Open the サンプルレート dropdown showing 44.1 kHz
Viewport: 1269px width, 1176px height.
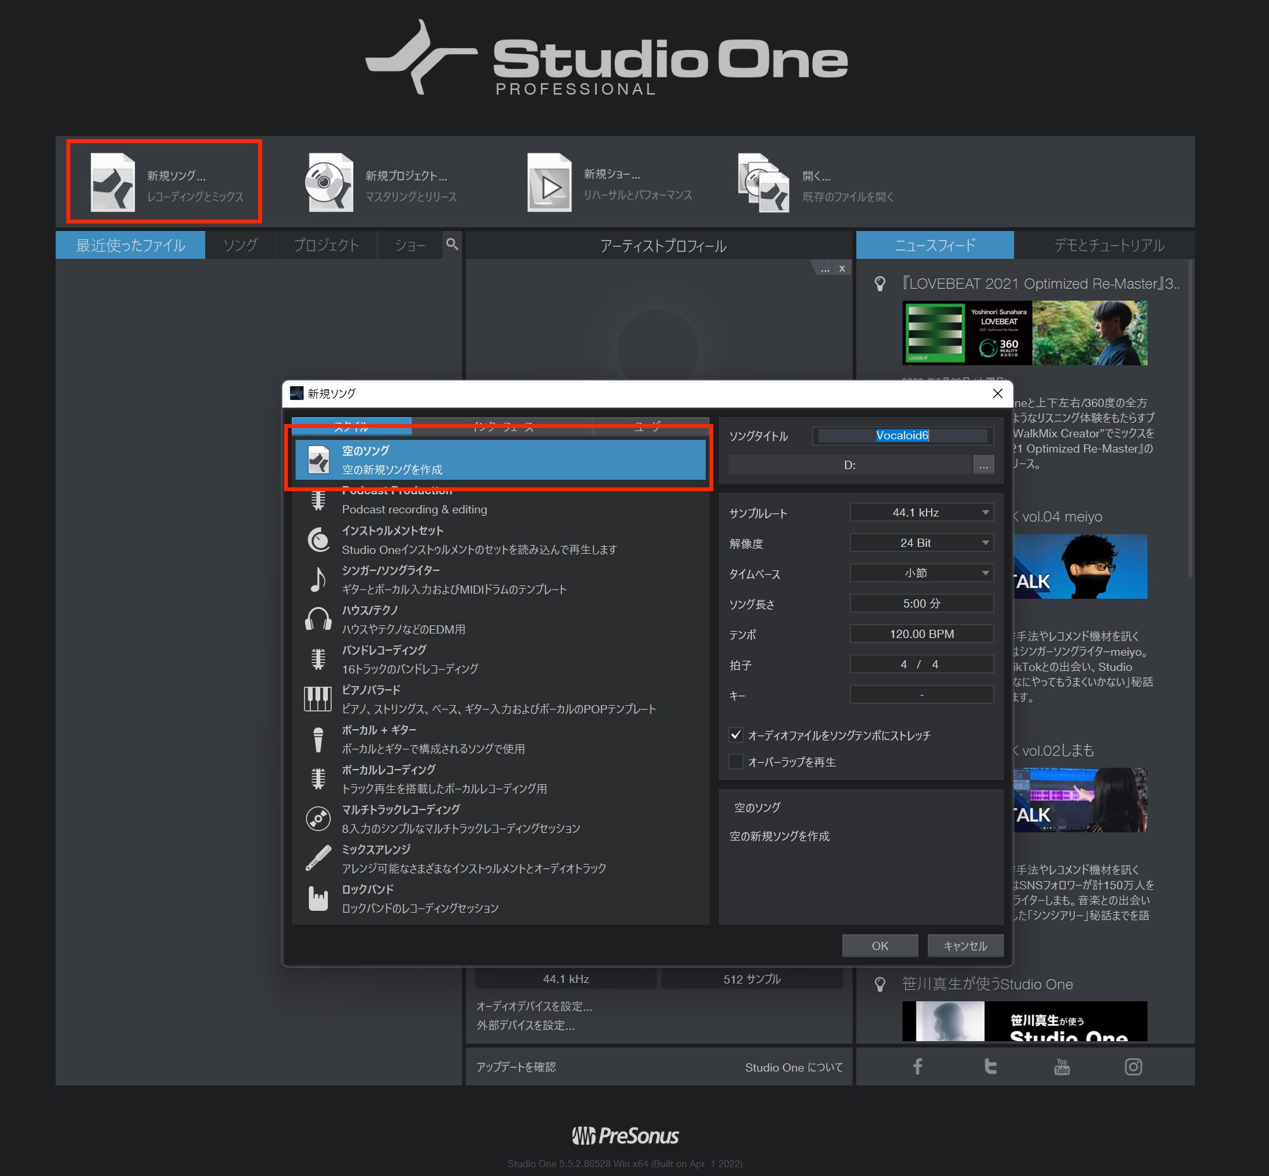pyautogui.click(x=921, y=511)
